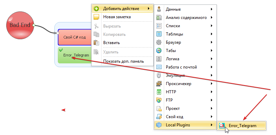Image resolution: width=276 pixels, height=135 pixels.
Task: Click the Error_Telegram plugin icon in submenu
Action: coord(222,125)
